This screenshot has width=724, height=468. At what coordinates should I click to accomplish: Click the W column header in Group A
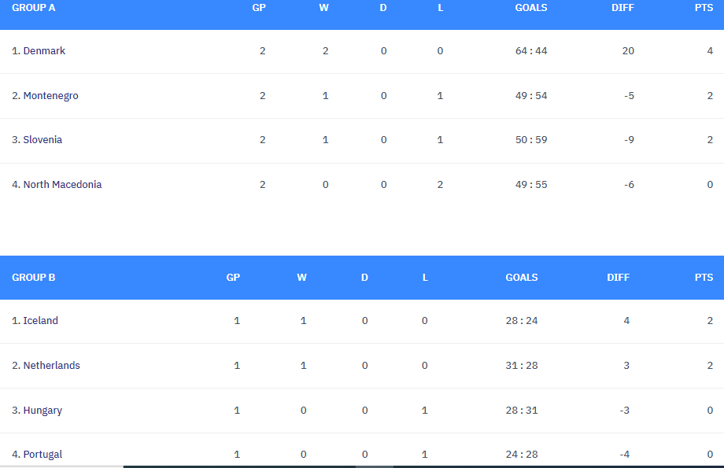point(323,8)
